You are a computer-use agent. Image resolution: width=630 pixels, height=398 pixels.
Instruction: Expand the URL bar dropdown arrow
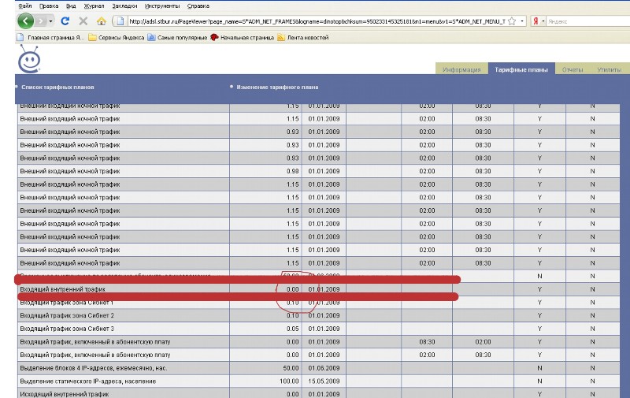click(x=523, y=21)
